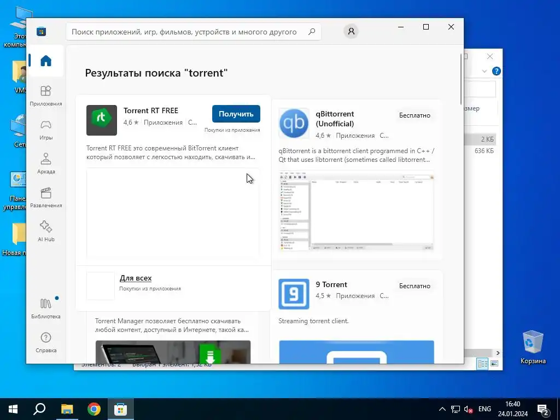Click the muted volume tray icon
Screen dimensions: 560x420
tap(468, 409)
